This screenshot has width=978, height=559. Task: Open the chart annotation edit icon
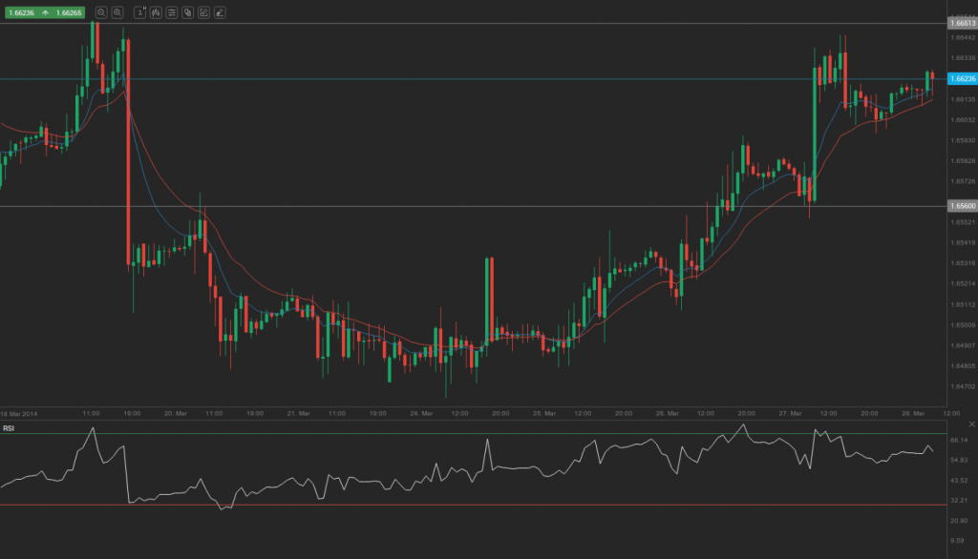pyautogui.click(x=202, y=12)
